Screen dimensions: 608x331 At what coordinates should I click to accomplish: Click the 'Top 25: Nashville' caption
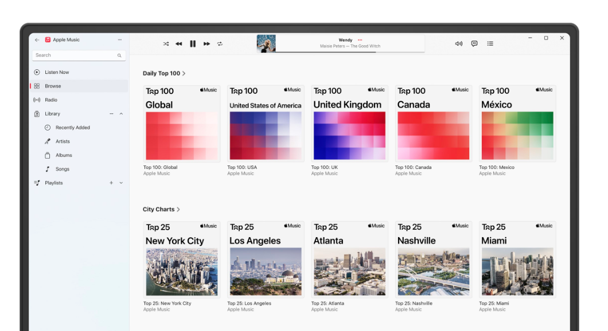coord(414,303)
